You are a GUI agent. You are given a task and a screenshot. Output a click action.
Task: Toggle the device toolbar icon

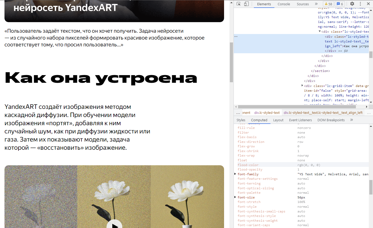point(246,4)
